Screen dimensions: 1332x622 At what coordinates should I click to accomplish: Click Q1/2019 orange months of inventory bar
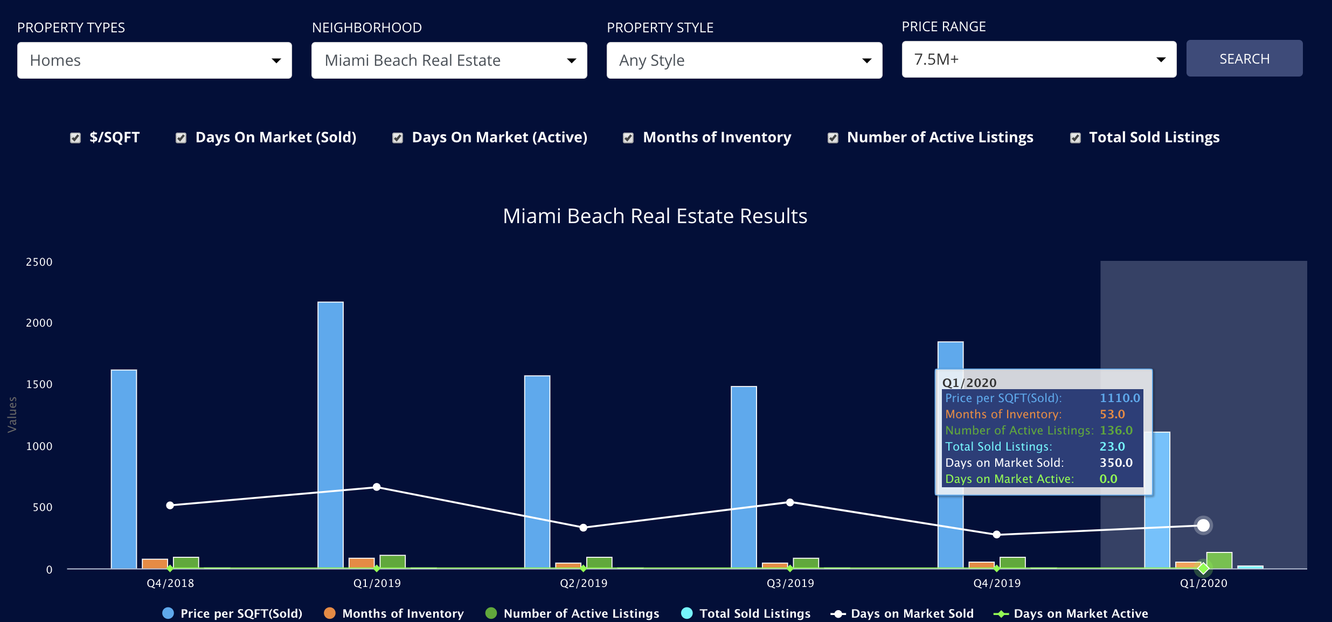(362, 563)
